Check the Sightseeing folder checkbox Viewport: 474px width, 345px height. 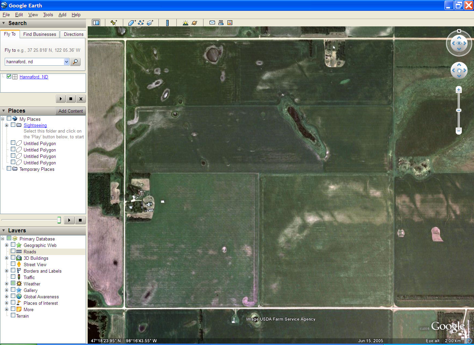[13, 125]
